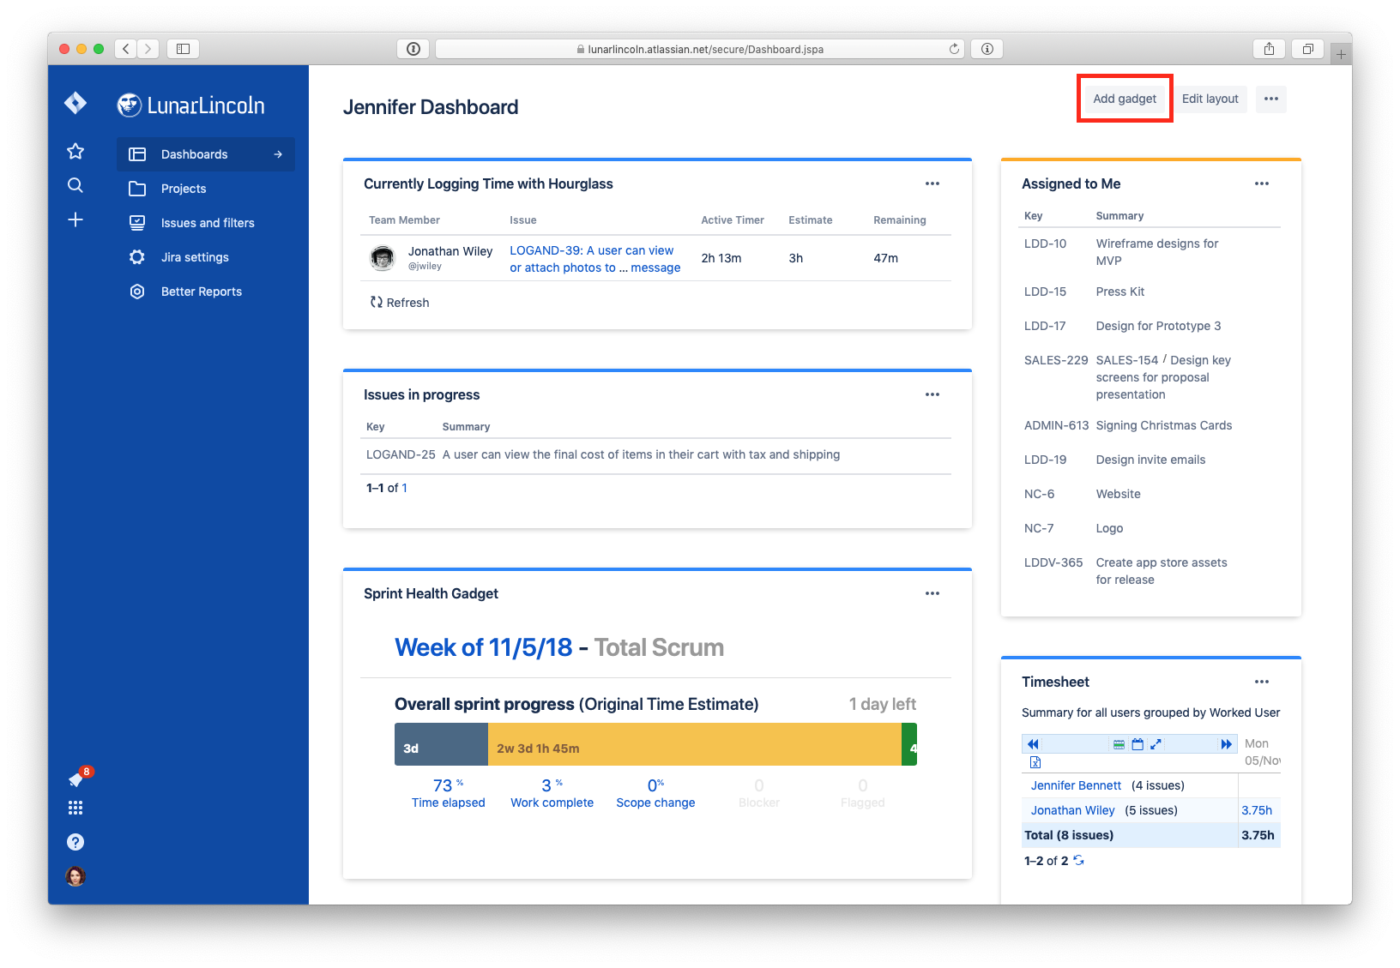This screenshot has height=968, width=1400.
Task: Click 0% Scope change metric
Action: coord(655,793)
